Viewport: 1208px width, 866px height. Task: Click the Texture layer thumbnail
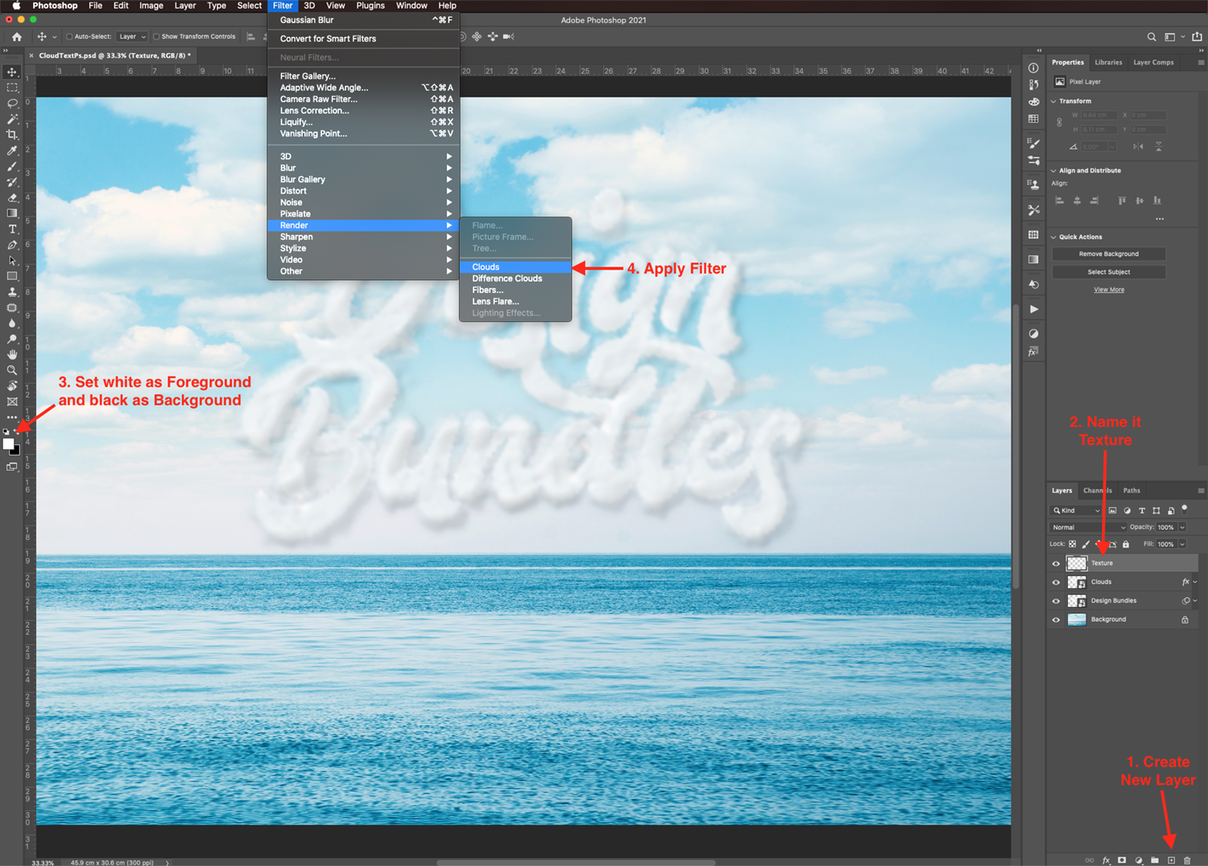point(1077,563)
